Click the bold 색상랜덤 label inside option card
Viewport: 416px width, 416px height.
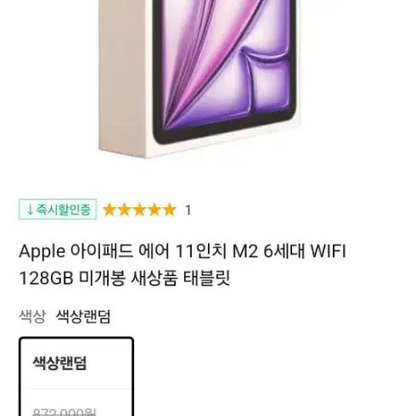point(59,363)
